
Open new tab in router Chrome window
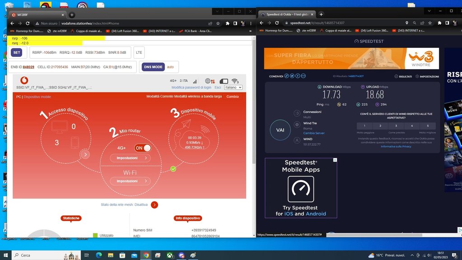[x=72, y=15]
